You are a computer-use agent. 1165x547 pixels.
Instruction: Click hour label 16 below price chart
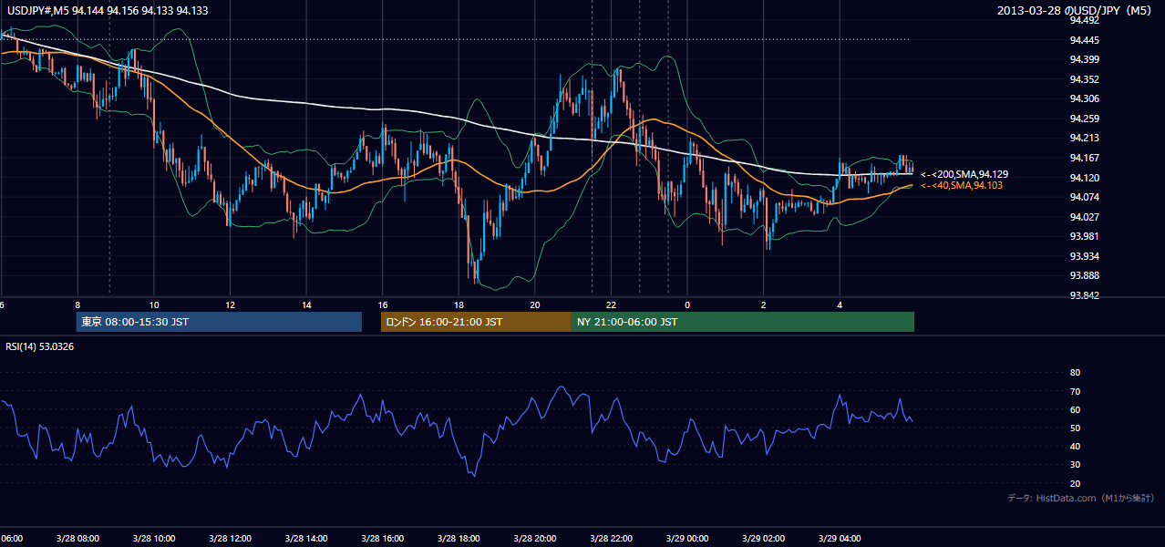(383, 305)
